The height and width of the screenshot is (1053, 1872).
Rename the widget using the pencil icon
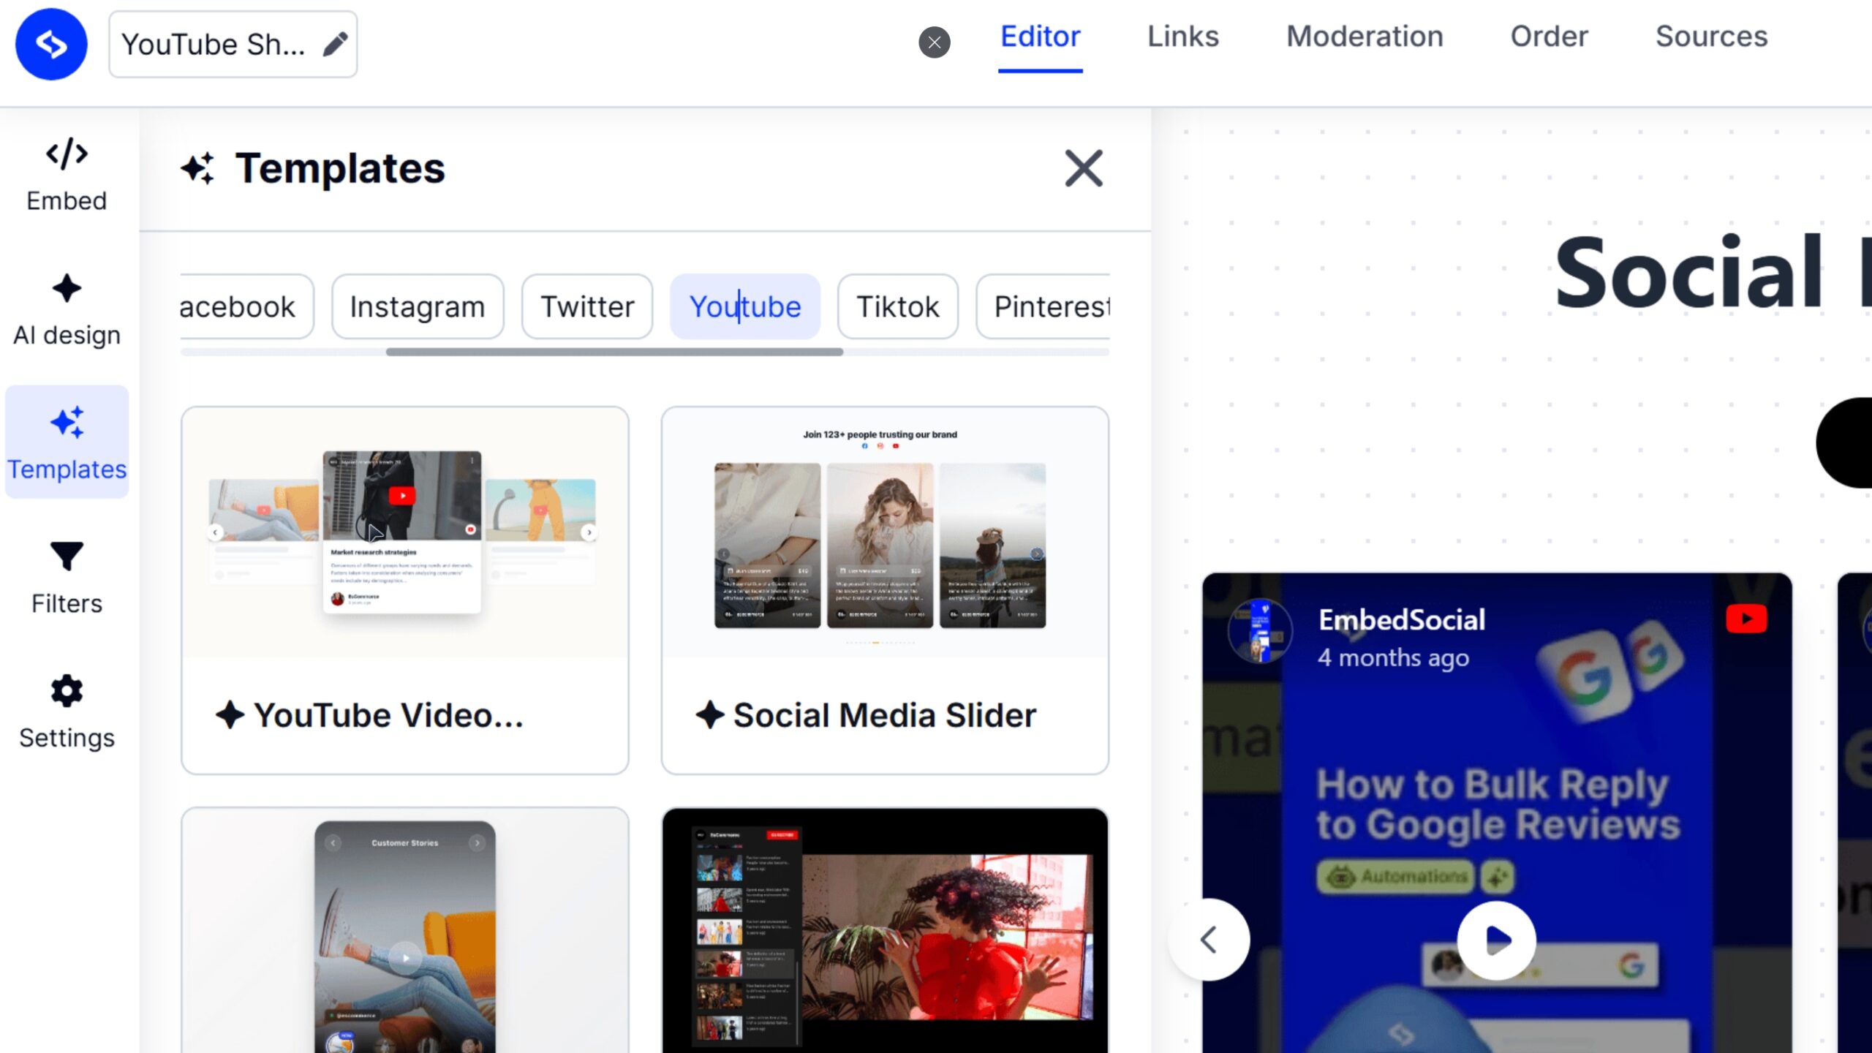pyautogui.click(x=336, y=43)
